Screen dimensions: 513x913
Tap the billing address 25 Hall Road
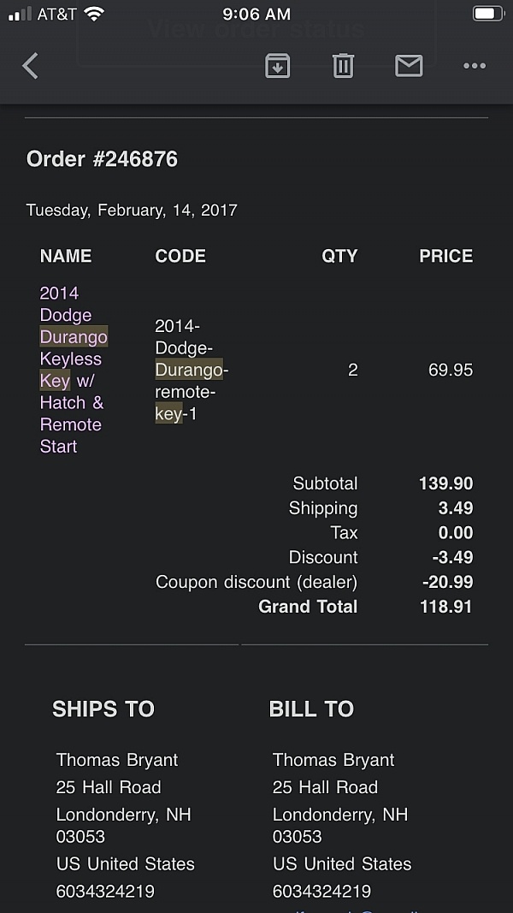[x=325, y=787]
